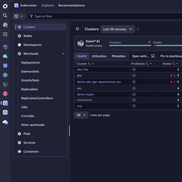Open the Clouds app icon in sidebar

(5, 122)
